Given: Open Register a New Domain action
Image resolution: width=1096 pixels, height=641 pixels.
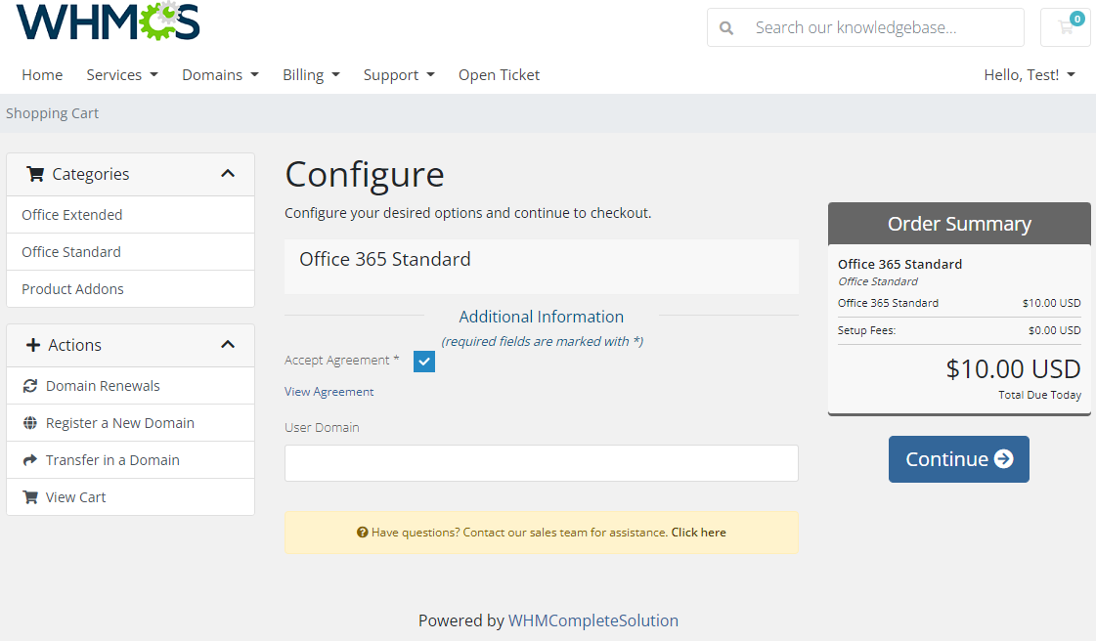Looking at the screenshot, I should [x=130, y=422].
